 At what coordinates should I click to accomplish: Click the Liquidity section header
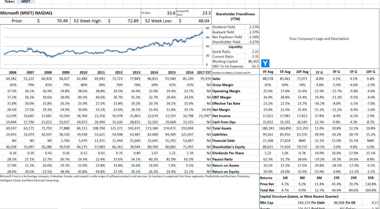(235, 47)
